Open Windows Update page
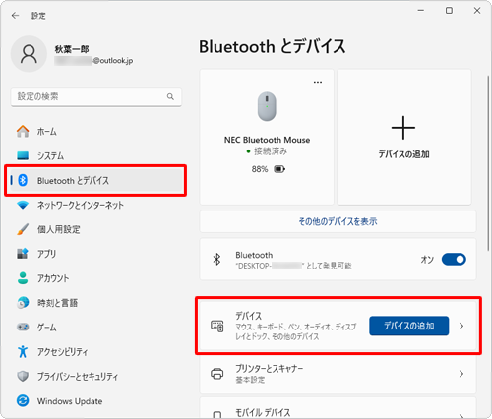The width and height of the screenshot is (492, 419). click(x=95, y=400)
